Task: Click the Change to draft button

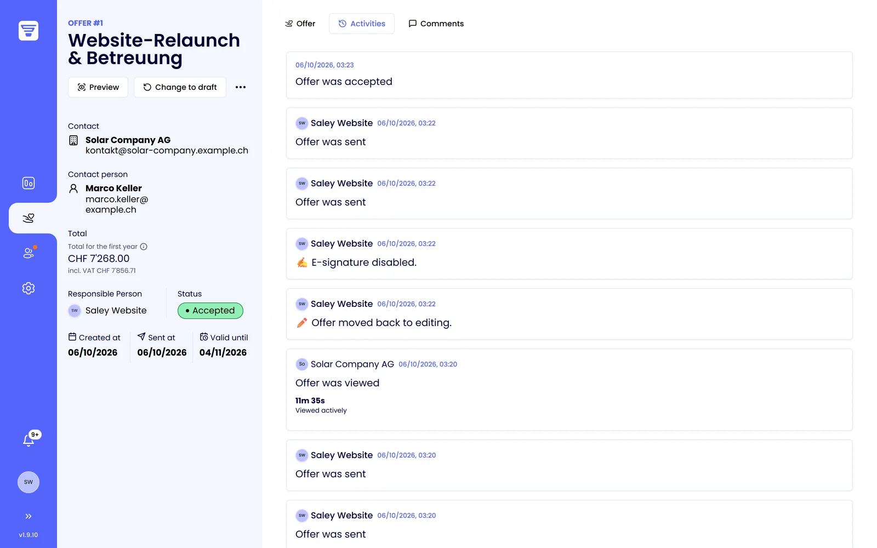Action: click(x=180, y=87)
